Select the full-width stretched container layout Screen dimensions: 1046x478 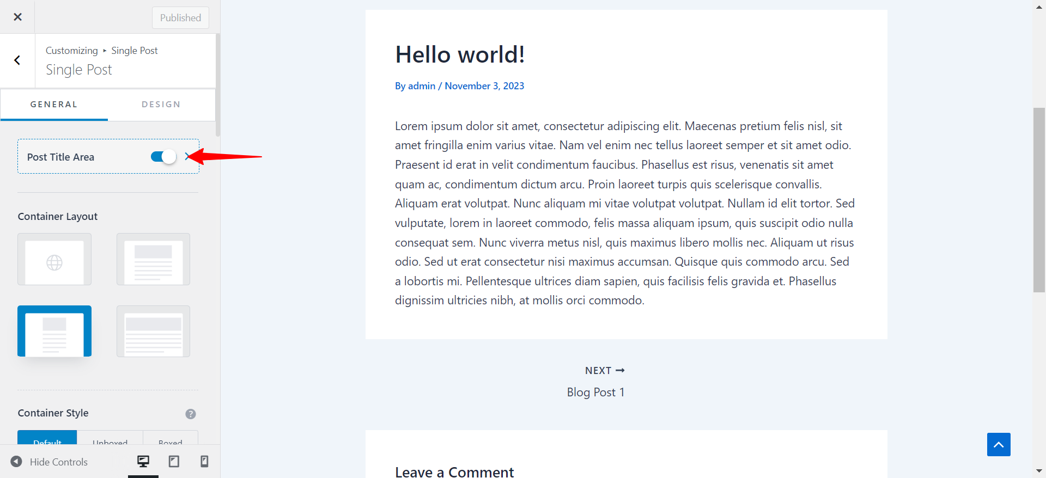(153, 331)
